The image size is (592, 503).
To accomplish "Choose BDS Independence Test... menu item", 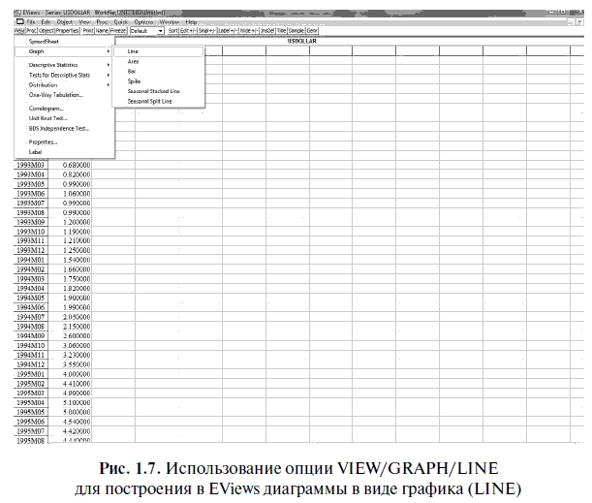I will coord(64,128).
